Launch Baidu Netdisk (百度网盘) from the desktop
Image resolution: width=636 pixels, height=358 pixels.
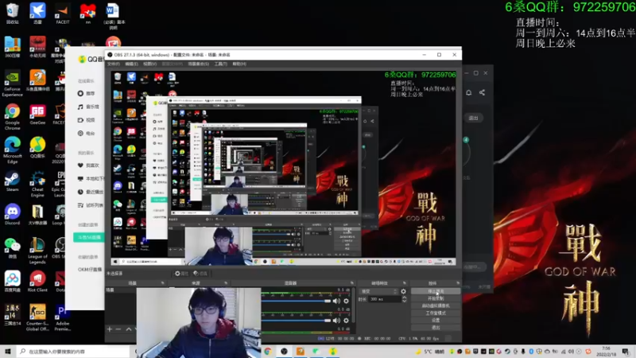point(12,282)
